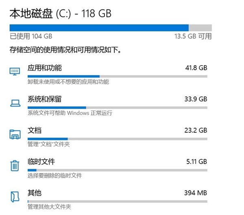Click the Temporary files trash bin icon
This screenshot has height=215, width=244.
click(x=15, y=166)
